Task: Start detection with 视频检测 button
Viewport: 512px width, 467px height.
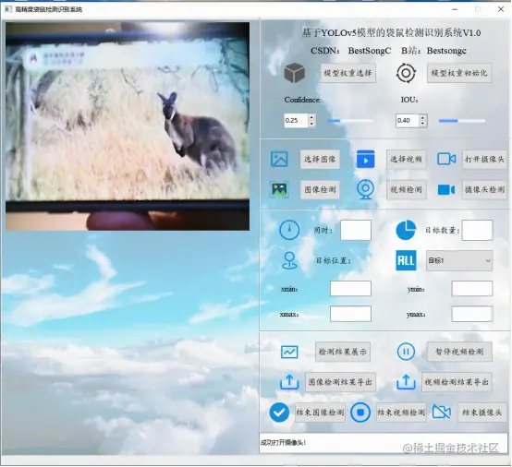Action: (407, 189)
